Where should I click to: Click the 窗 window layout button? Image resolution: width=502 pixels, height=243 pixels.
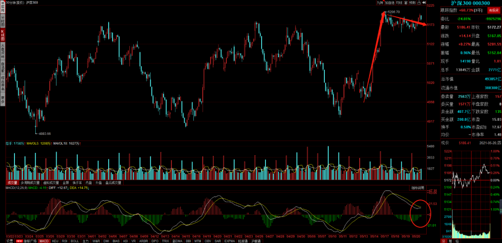click(406, 3)
